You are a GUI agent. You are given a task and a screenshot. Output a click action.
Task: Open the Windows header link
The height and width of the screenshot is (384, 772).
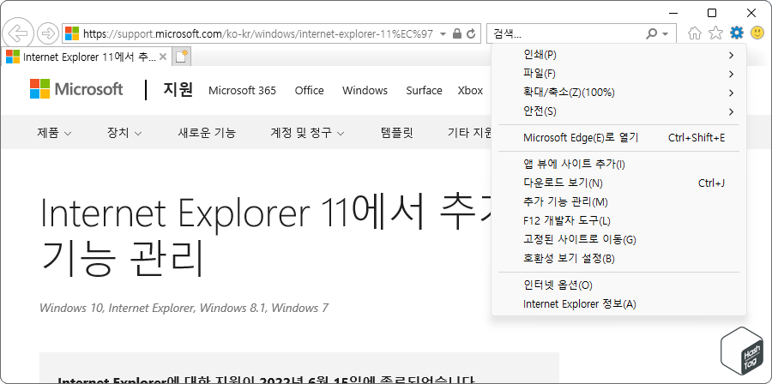(x=365, y=91)
